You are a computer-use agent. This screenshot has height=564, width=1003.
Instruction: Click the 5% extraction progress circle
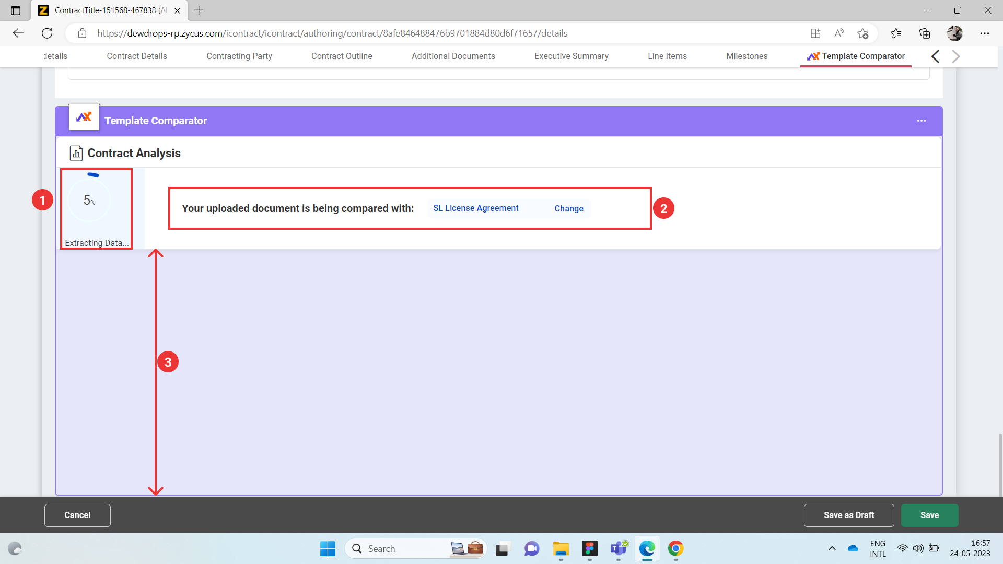click(x=89, y=201)
